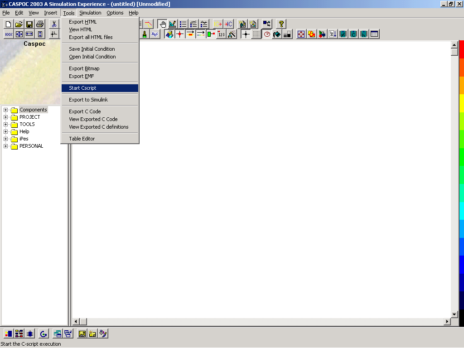Select Export EMF

tap(100, 76)
